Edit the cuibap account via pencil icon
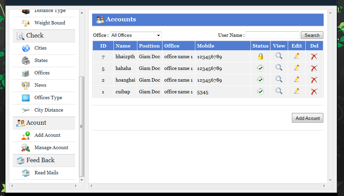The height and width of the screenshot is (196, 344). [x=297, y=91]
